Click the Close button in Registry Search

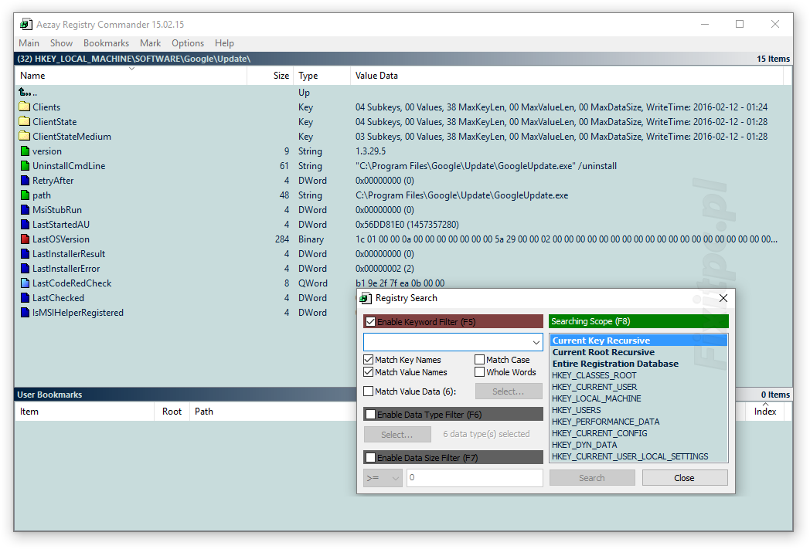(685, 478)
